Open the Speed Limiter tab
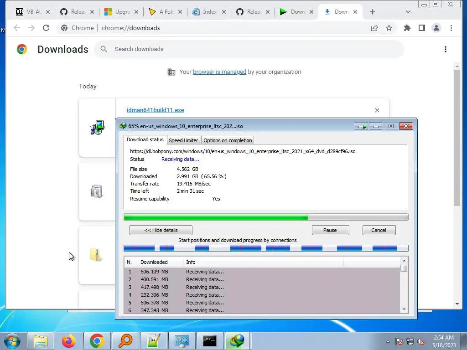The height and width of the screenshot is (350, 467). click(183, 140)
